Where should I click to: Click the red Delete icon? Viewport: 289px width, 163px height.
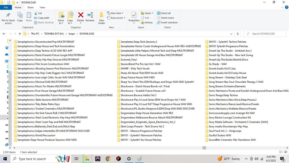coord(81,15)
